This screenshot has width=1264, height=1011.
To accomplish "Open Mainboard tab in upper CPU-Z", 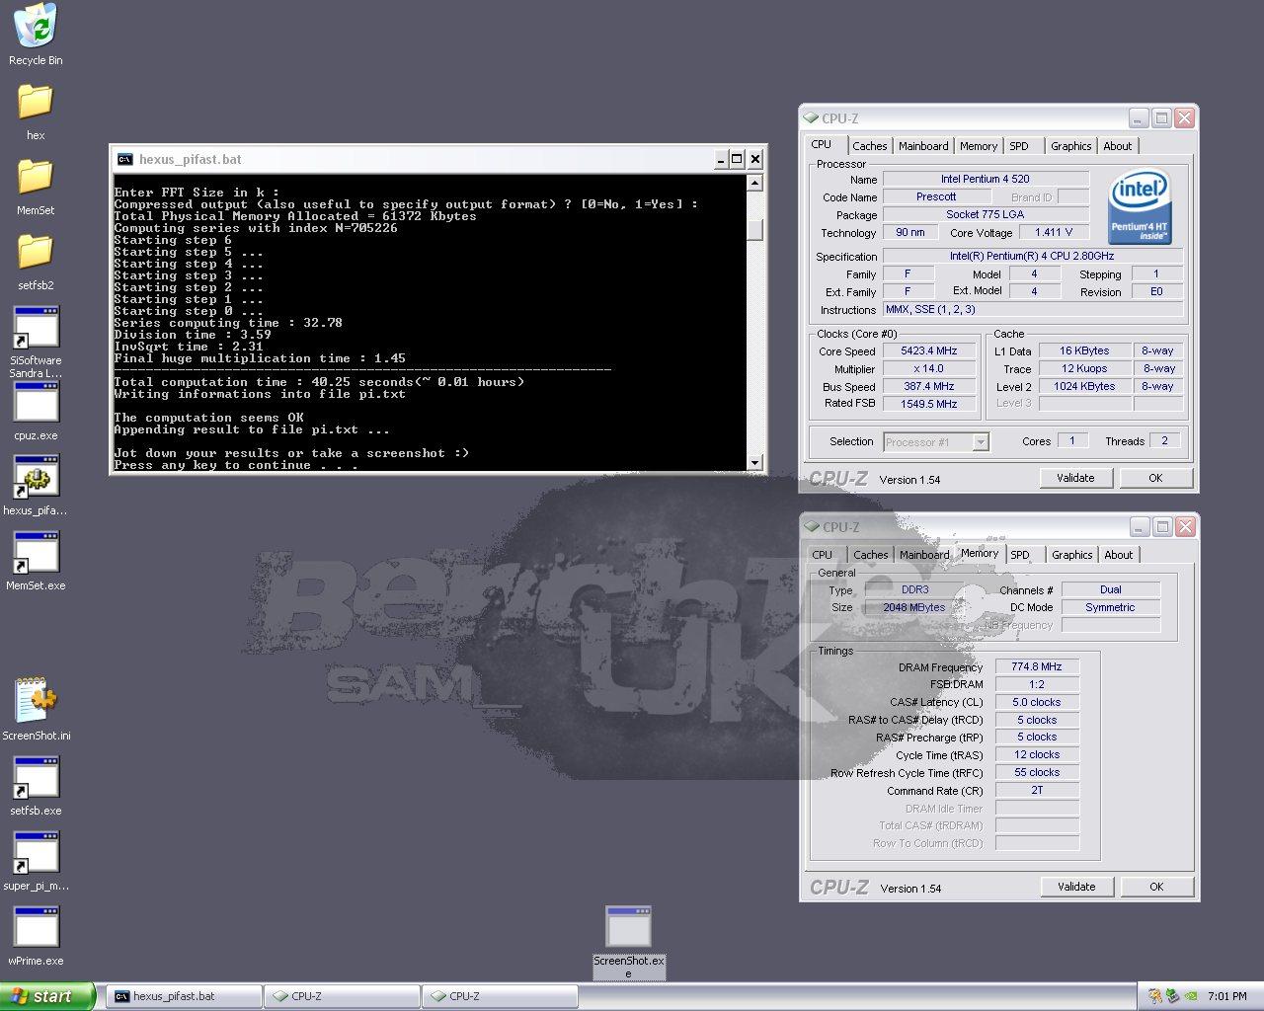I will coord(923,146).
